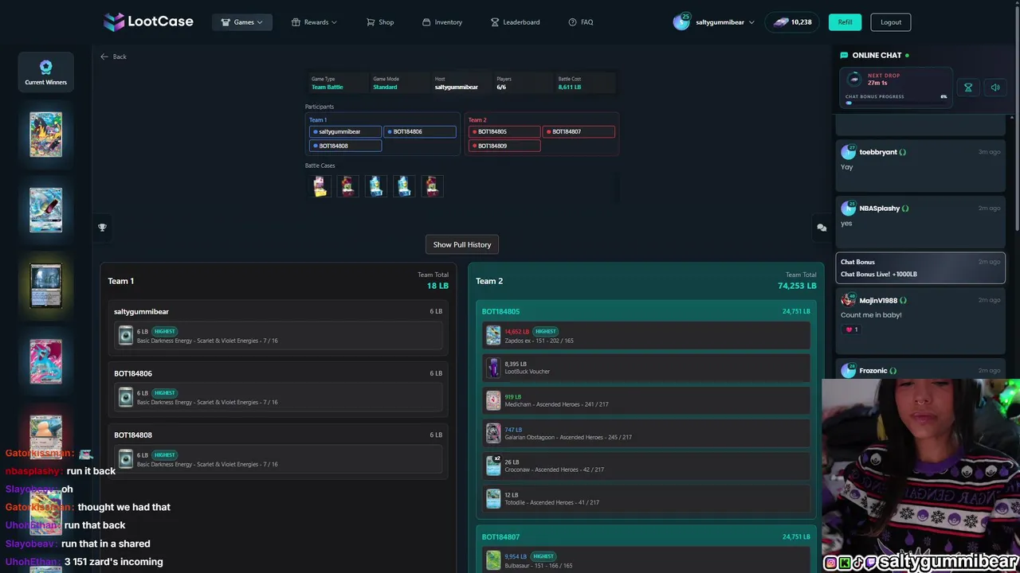Click the saltygummibear profile avatar

tap(681, 21)
